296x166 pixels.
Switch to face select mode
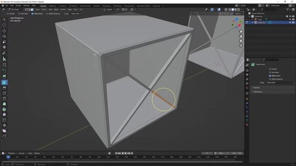pos(32,9)
